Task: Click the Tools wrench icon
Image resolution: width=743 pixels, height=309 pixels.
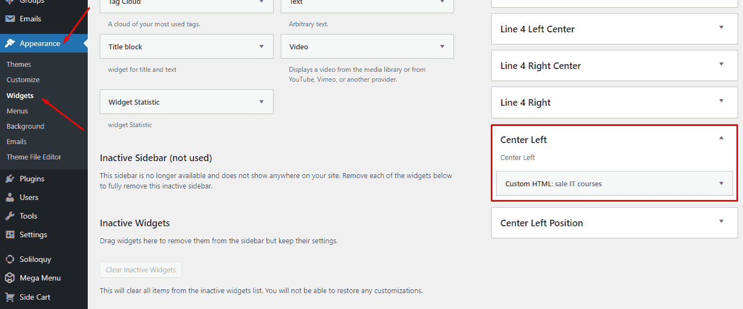Action: (10, 216)
